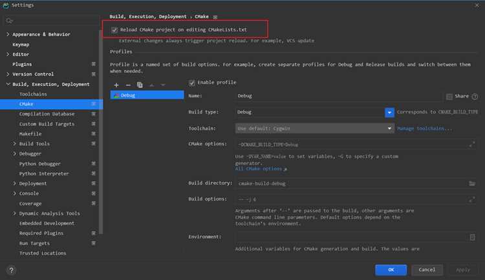The width and height of the screenshot is (485, 280).
Task: Collapse Build, Execution, Deployment section
Action: click(8, 84)
